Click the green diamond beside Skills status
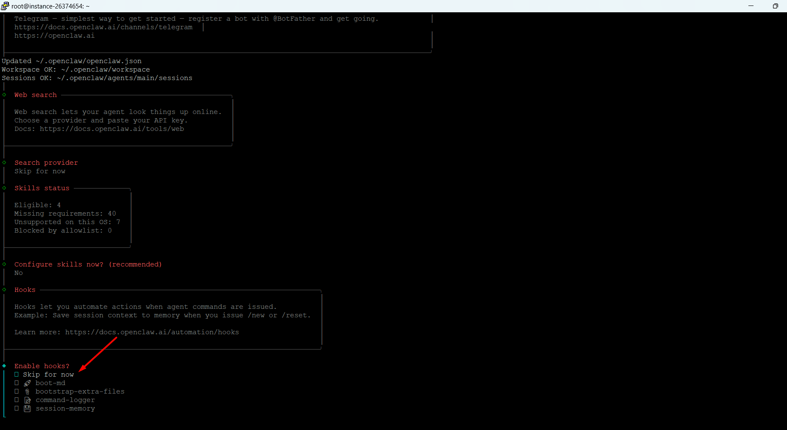 pyautogui.click(x=4, y=188)
